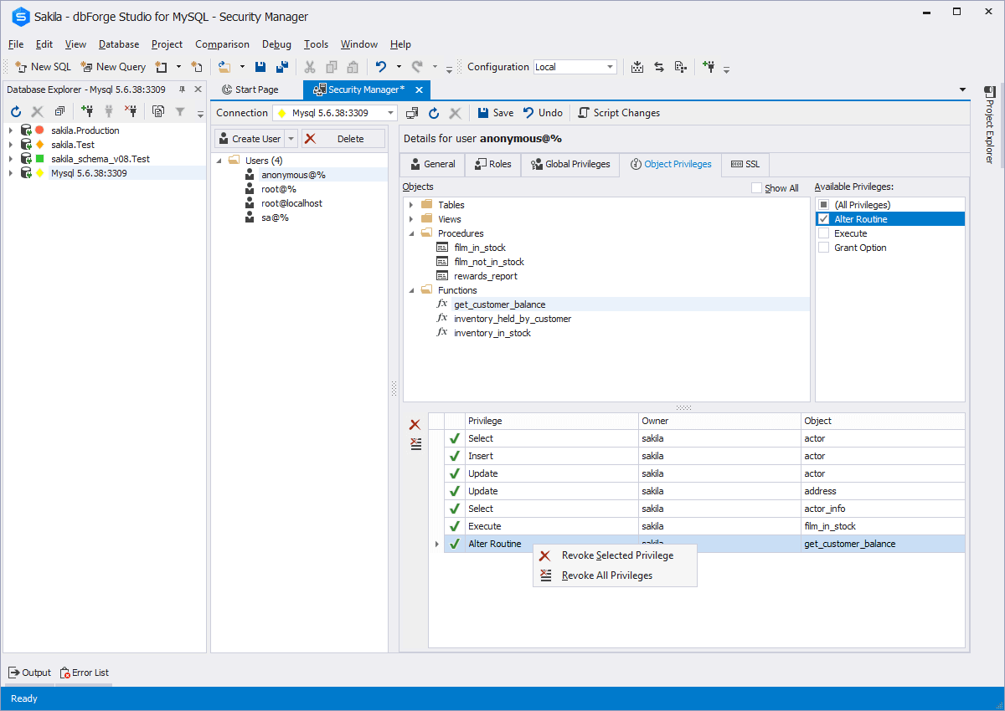Click the New Connection plug icon in main toolbar
The height and width of the screenshot is (711, 1005).
tap(709, 67)
